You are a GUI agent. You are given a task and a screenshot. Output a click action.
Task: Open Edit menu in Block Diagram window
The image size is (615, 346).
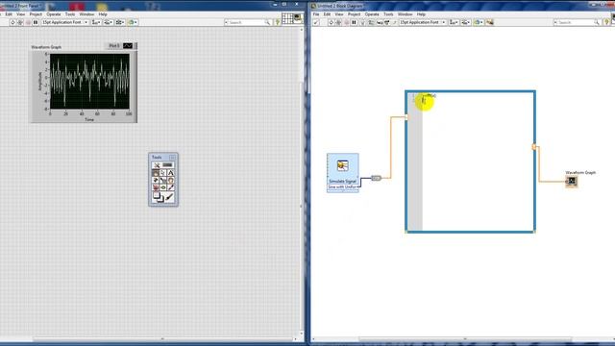327,14
